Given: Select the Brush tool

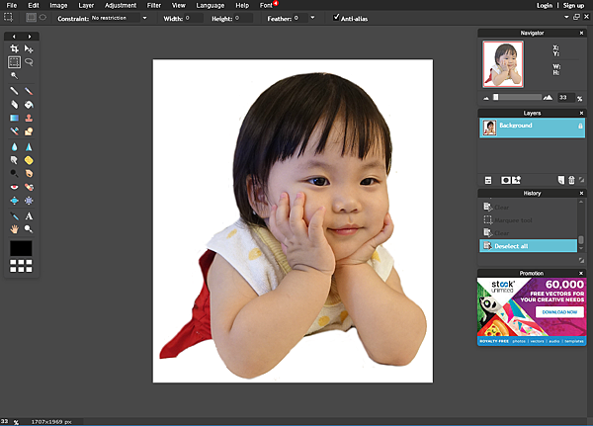Looking at the screenshot, I should 29,91.
